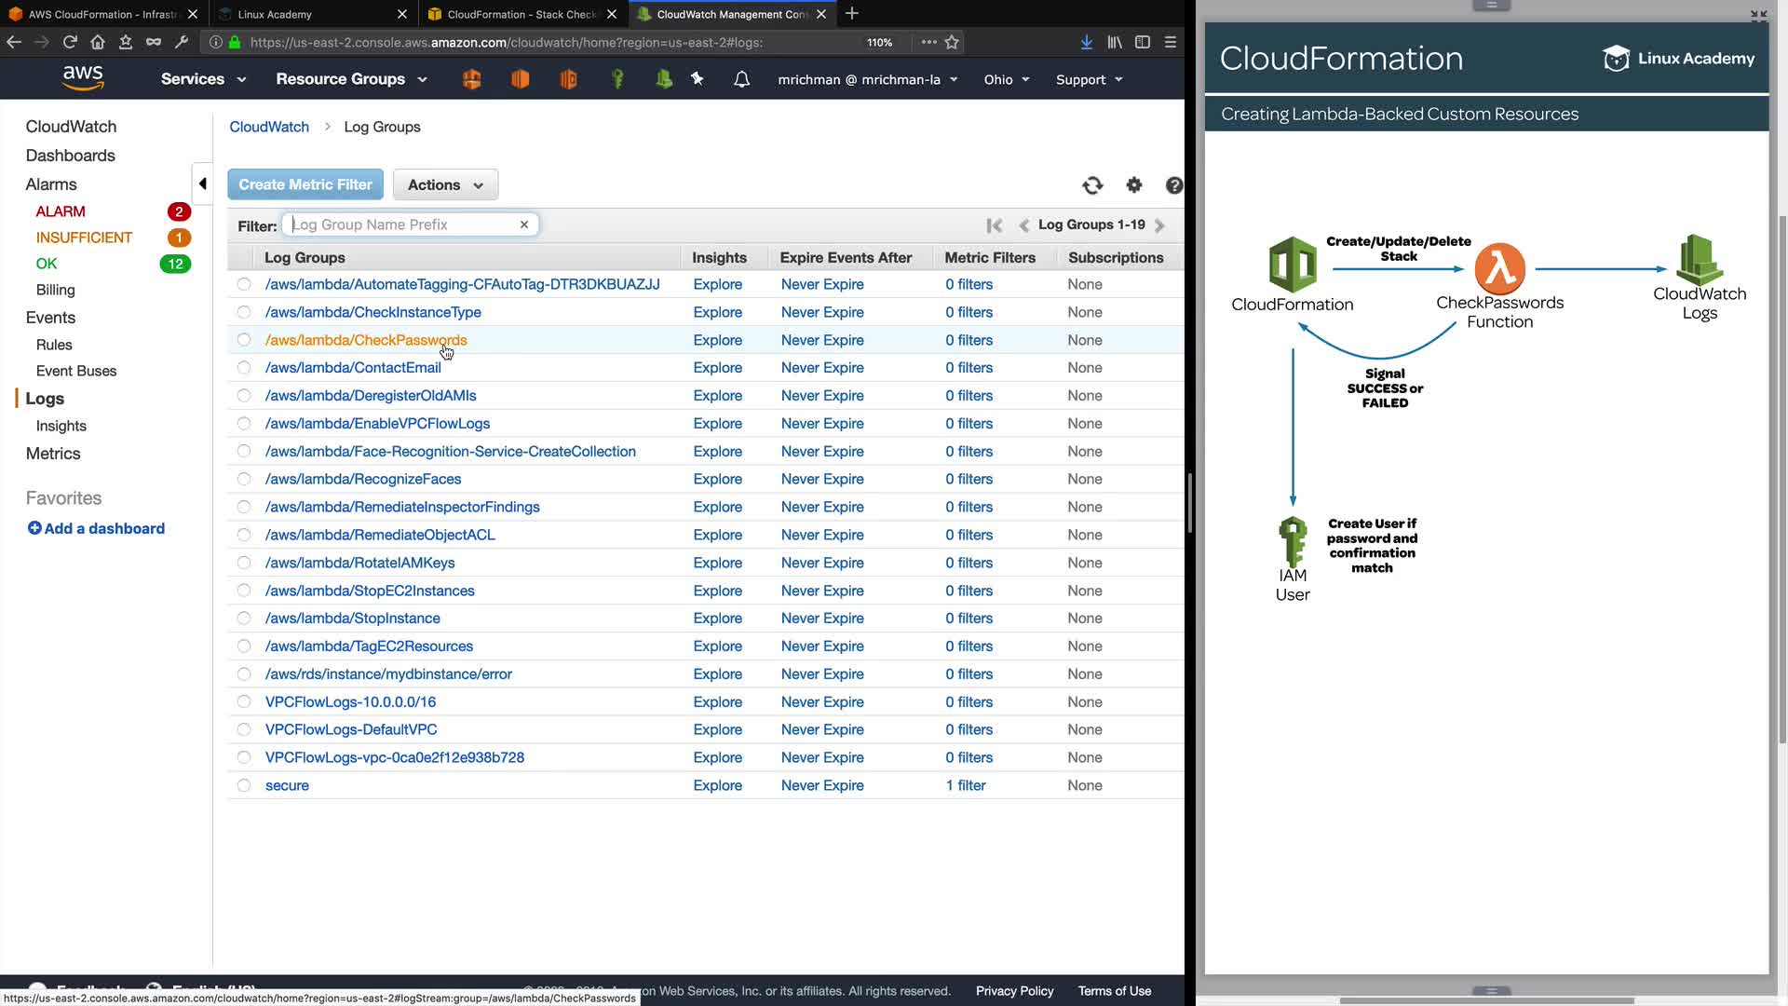Select the VPCFlowLogs-DefaultVPC radio button

(244, 729)
